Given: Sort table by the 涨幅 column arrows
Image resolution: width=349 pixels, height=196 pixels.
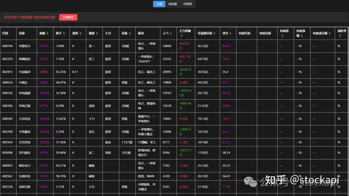Looking at the screenshot, I should coord(48,33).
